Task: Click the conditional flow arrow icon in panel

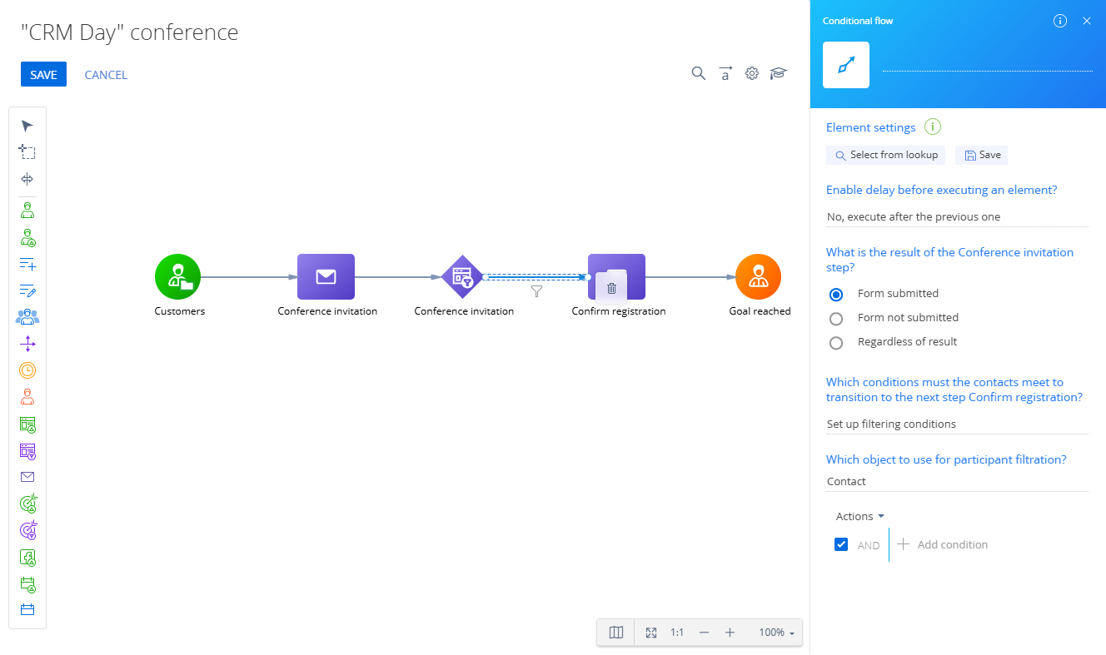Action: click(x=846, y=65)
